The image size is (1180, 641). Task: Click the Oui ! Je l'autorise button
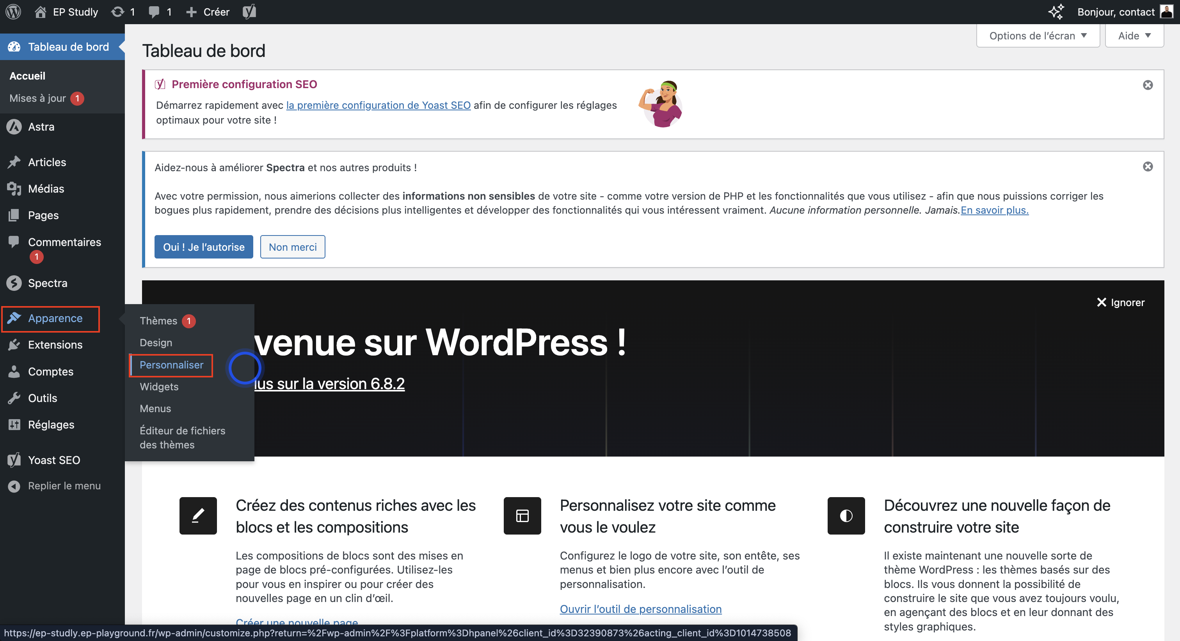pyautogui.click(x=203, y=247)
